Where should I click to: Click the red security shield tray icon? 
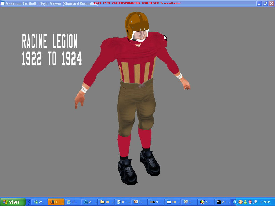(x=250, y=202)
